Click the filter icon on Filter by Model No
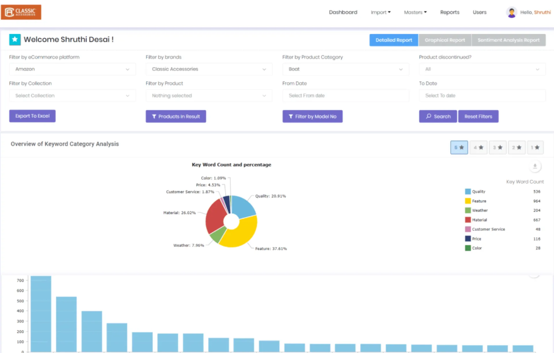Image resolution: width=554 pixels, height=353 pixels. tap(291, 116)
